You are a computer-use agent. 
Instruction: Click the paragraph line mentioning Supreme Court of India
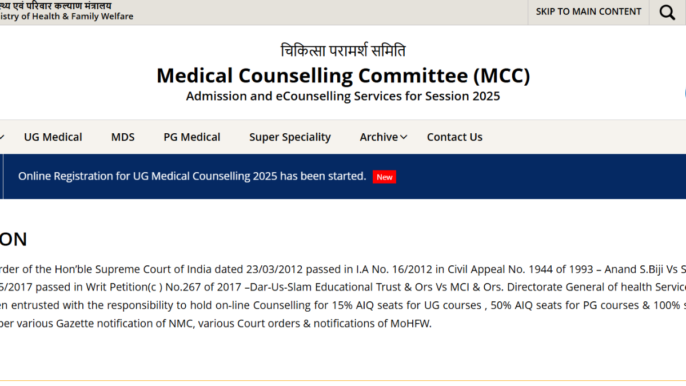[x=343, y=269]
